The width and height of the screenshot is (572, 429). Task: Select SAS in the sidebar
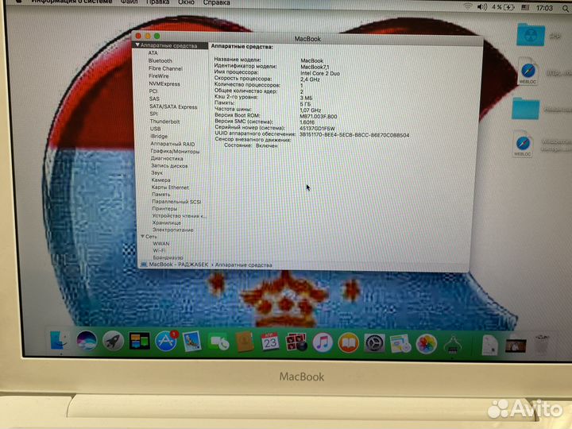click(154, 99)
